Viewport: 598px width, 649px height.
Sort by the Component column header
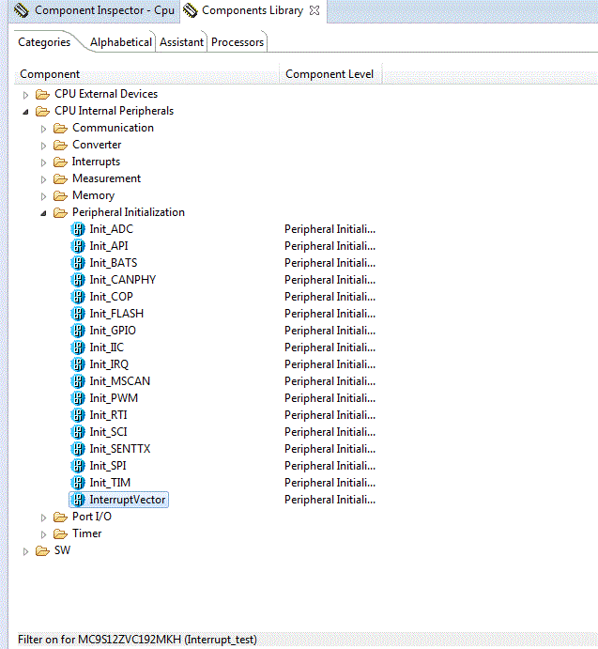point(146,74)
